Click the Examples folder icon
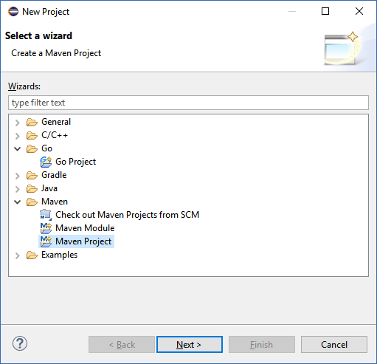This screenshot has height=364, width=377. pos(32,255)
